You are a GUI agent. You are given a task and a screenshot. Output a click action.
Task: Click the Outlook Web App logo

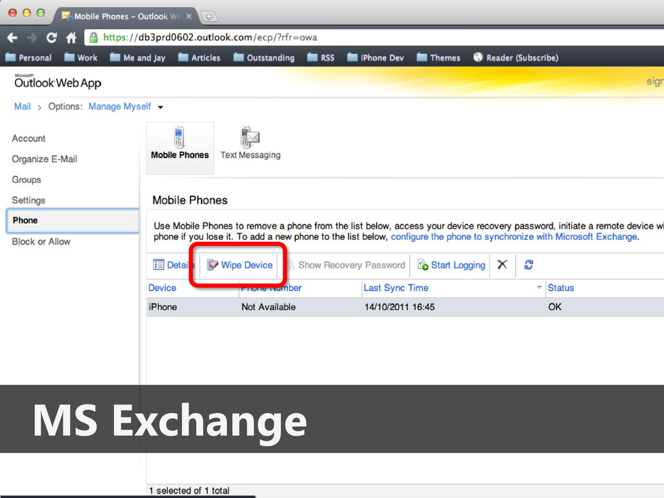pyautogui.click(x=58, y=81)
